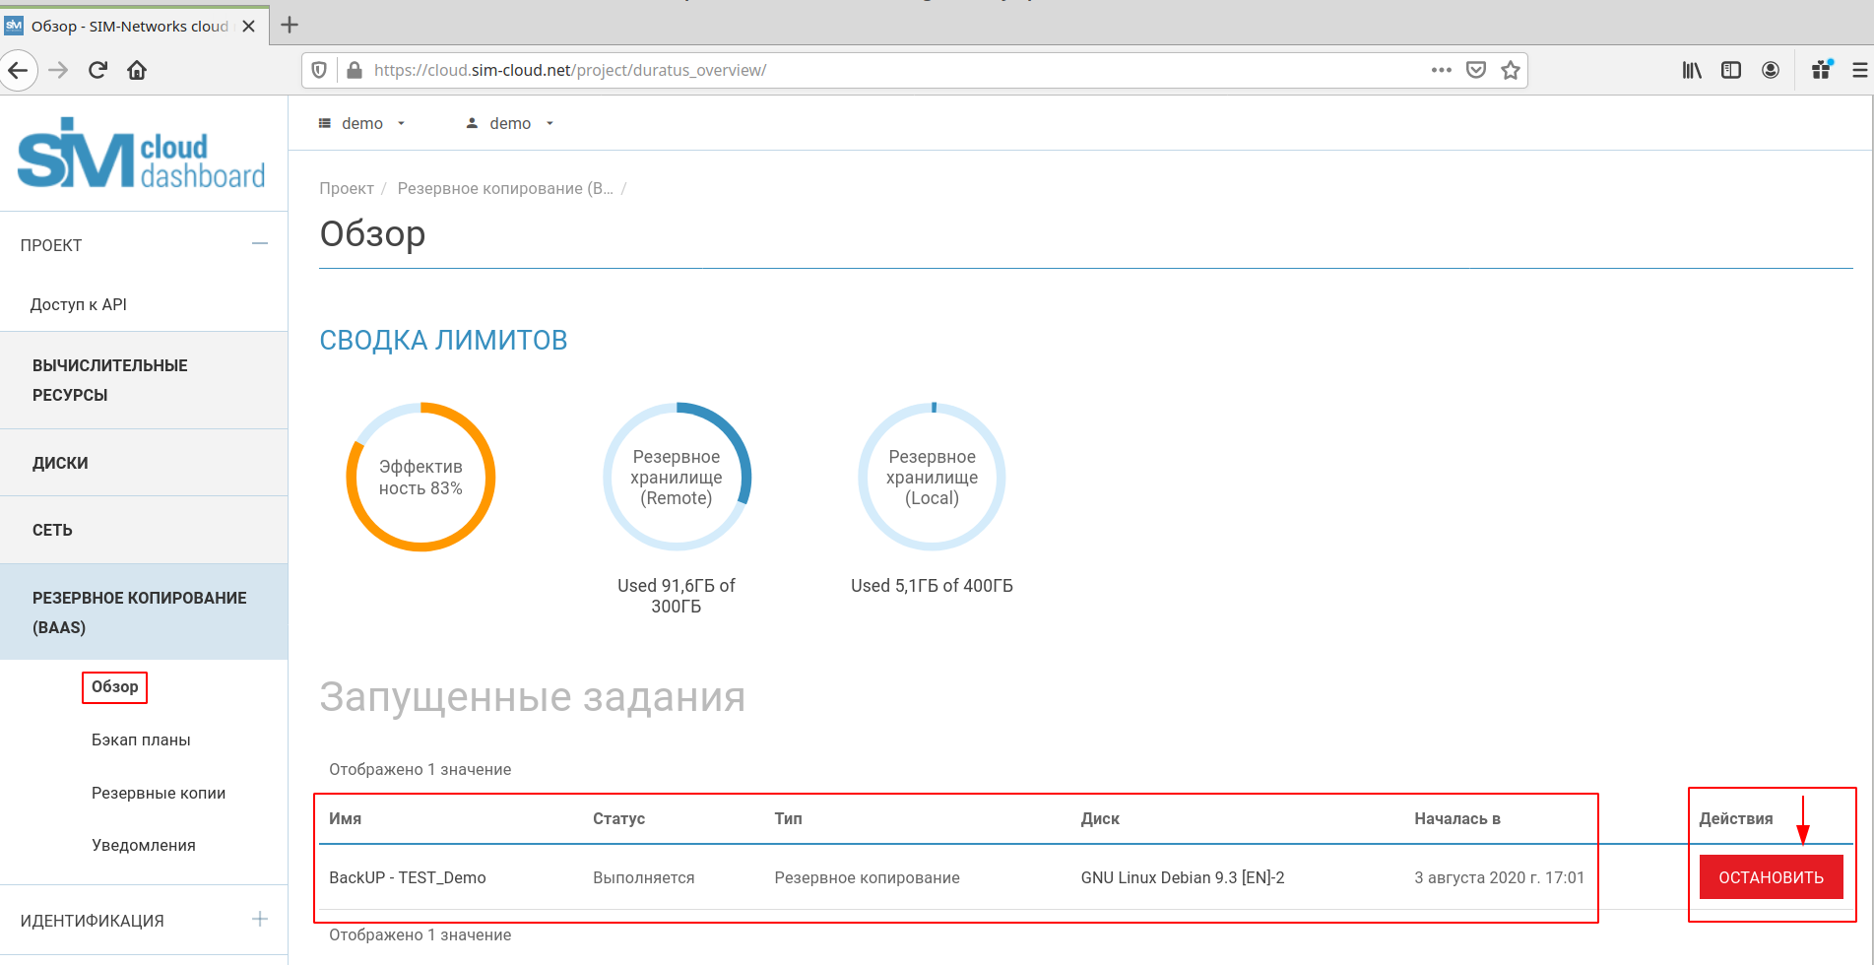Viewport: 1874px width, 965px height.
Task: Open the page actions three-dots menu
Action: click(1441, 70)
